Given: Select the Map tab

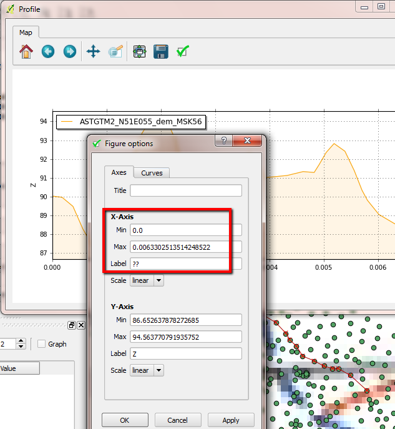Looking at the screenshot, I should coord(26,32).
